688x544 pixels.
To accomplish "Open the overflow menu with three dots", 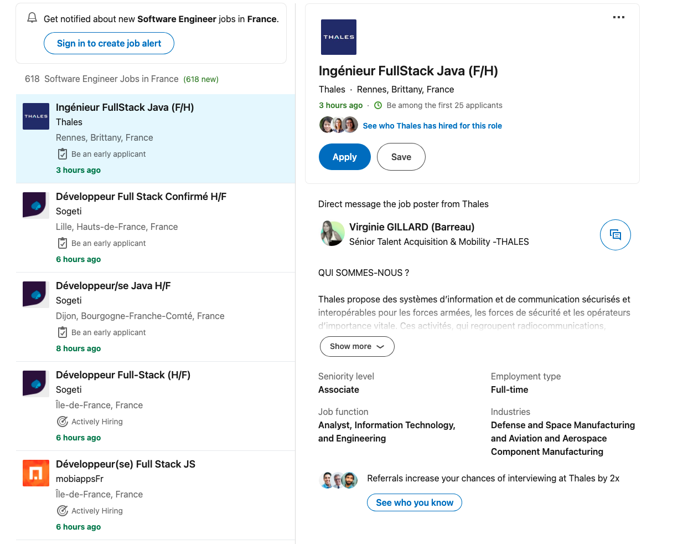I will pyautogui.click(x=618, y=17).
